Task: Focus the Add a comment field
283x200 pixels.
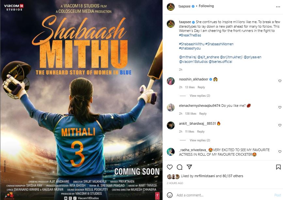Action: tap(224, 195)
